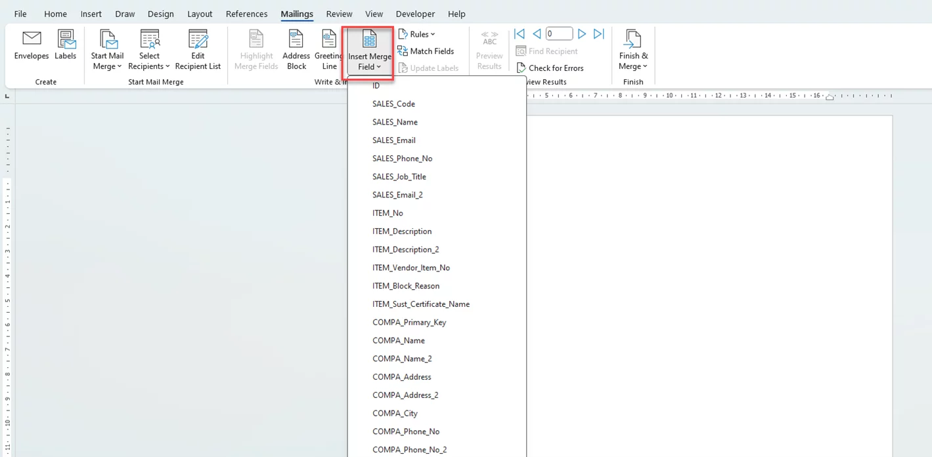This screenshot has width=932, height=457.
Task: Jump to the last record
Action: pyautogui.click(x=598, y=34)
